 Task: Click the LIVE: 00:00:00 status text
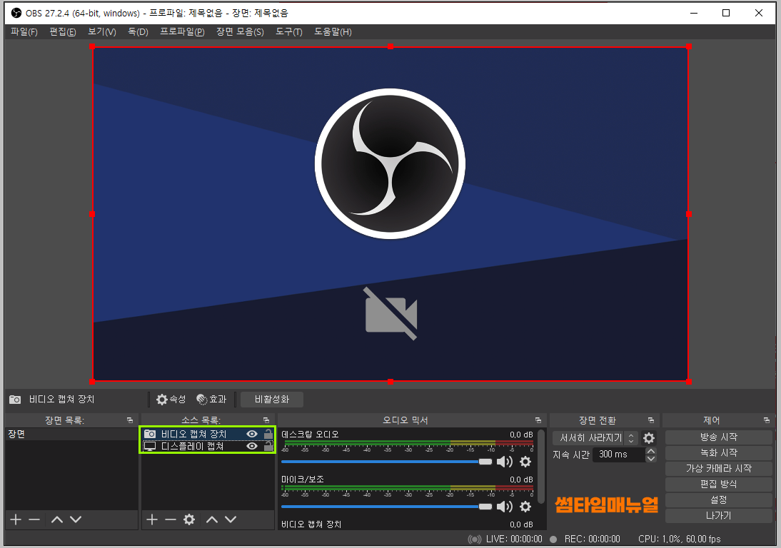pos(514,539)
